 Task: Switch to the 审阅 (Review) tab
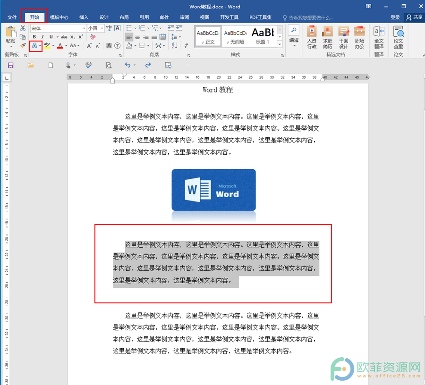(x=184, y=17)
